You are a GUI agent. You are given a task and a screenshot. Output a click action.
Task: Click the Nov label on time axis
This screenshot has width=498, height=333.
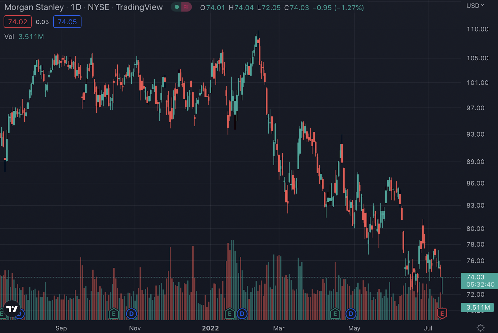point(135,328)
